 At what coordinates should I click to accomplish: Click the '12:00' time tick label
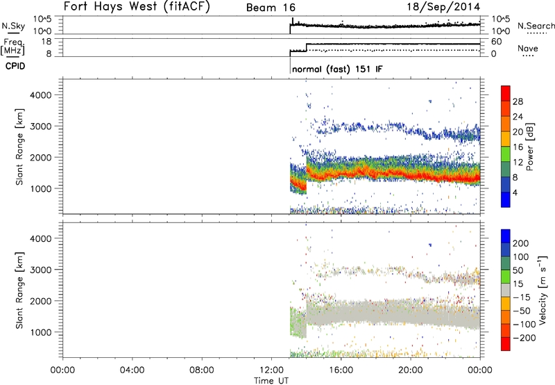pyautogui.click(x=271, y=370)
